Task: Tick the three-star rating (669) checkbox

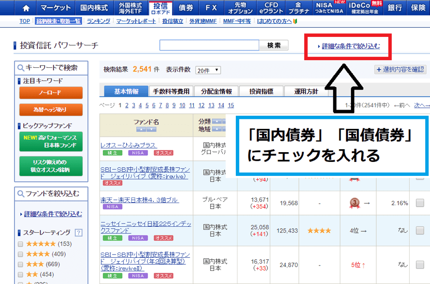Action: [x=20, y=264]
